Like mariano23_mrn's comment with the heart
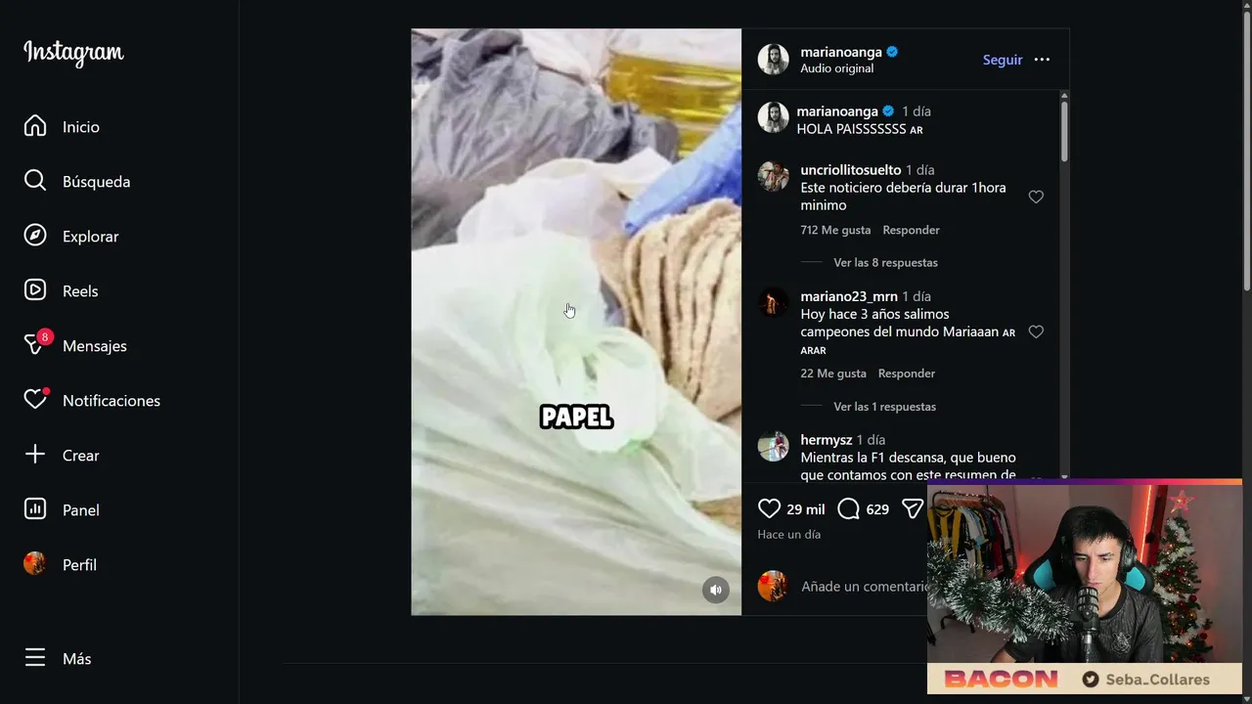The image size is (1252, 704). click(x=1036, y=331)
